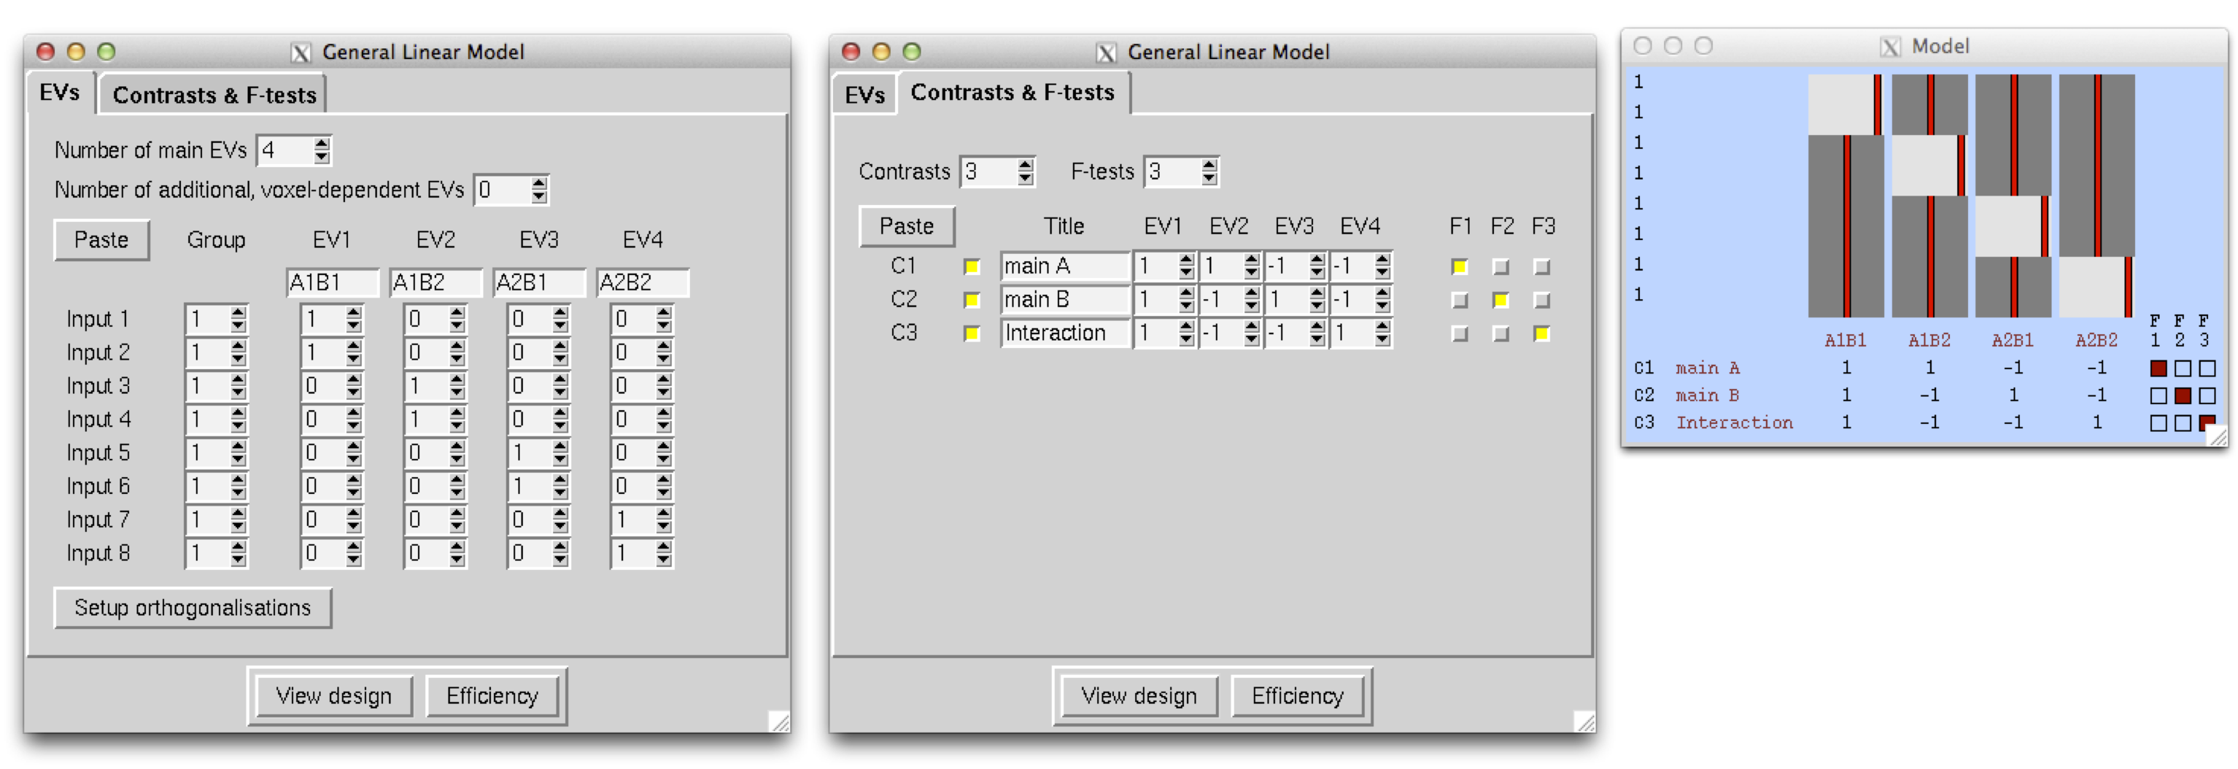This screenshot has width=2238, height=769.
Task: Click the Contrasts count stepper arrows
Action: coord(1025,172)
